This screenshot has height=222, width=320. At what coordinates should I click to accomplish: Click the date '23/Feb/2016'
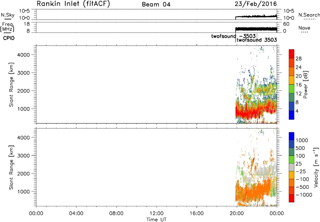click(256, 4)
